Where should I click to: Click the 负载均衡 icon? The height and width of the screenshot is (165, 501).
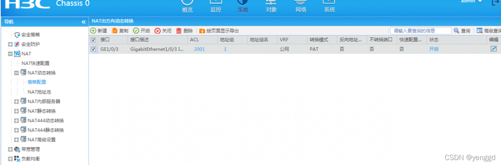[17, 159]
